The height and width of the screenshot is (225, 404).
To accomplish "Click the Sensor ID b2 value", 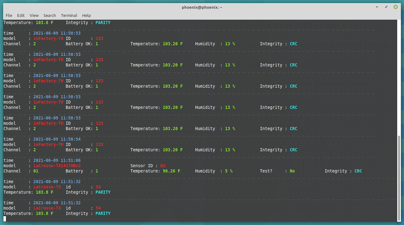I will [163, 166].
